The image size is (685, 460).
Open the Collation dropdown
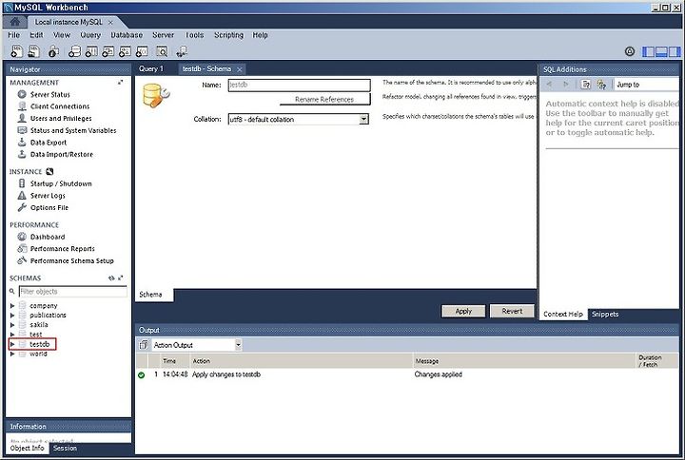click(363, 119)
